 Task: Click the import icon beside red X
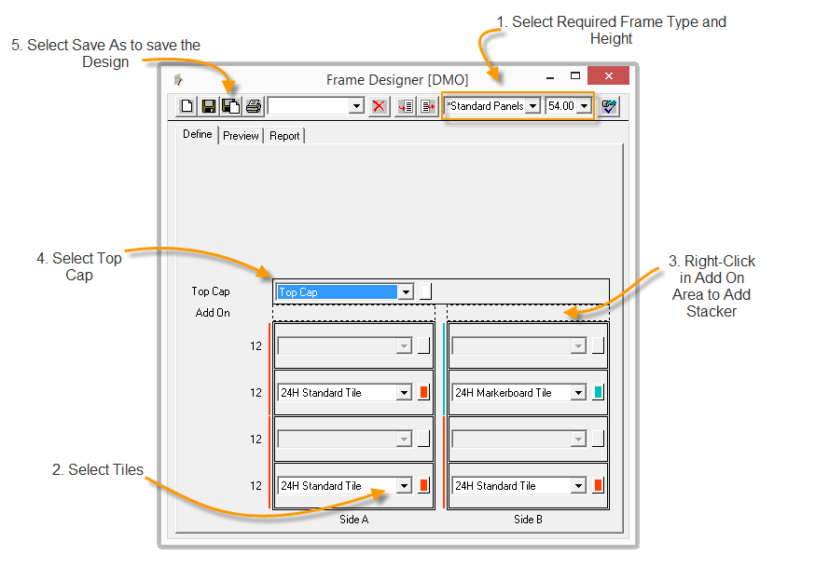pyautogui.click(x=406, y=106)
